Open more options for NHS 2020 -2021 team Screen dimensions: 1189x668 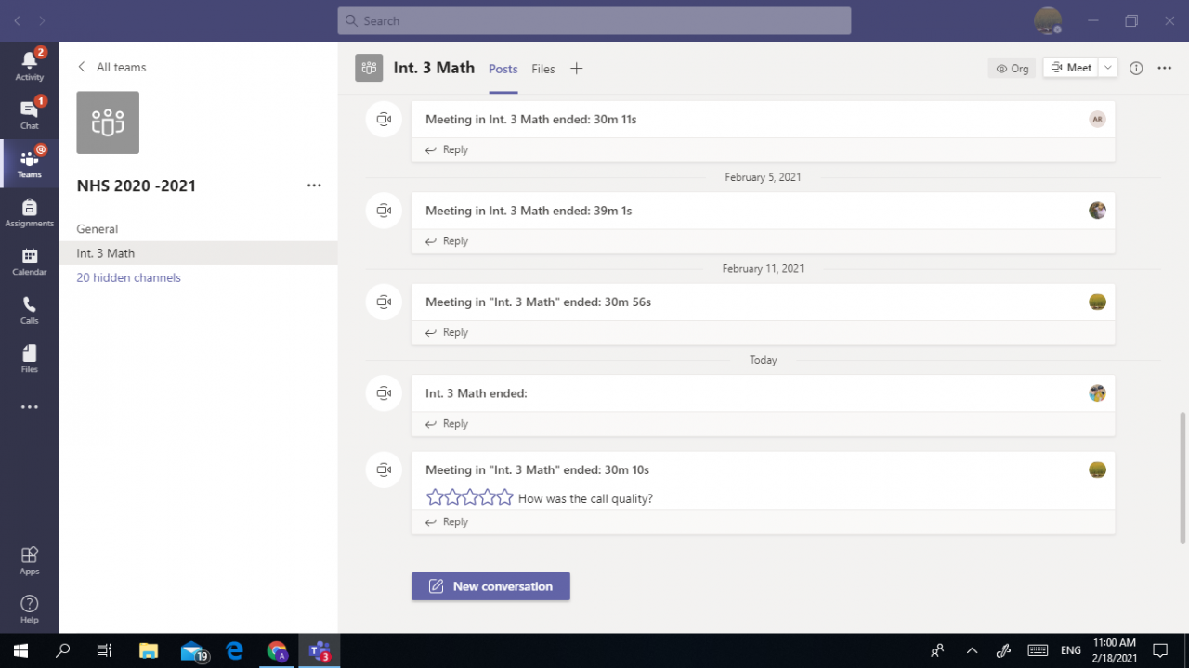coord(314,186)
